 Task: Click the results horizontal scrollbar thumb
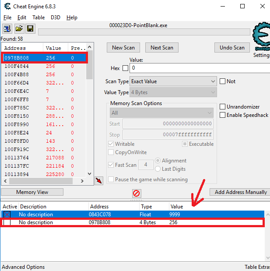(x=41, y=181)
